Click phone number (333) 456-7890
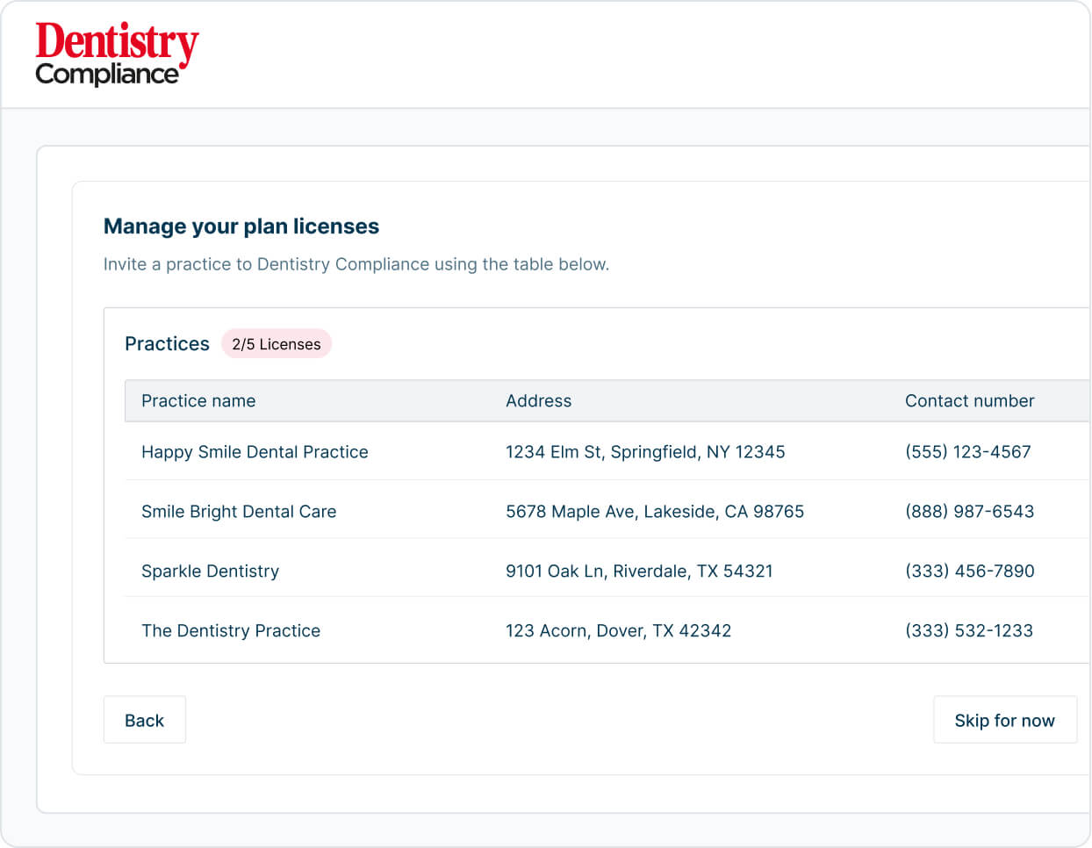1092x848 pixels. click(969, 571)
